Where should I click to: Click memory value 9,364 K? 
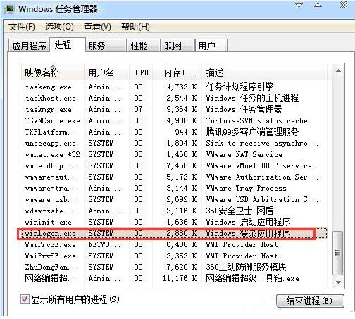(182, 109)
